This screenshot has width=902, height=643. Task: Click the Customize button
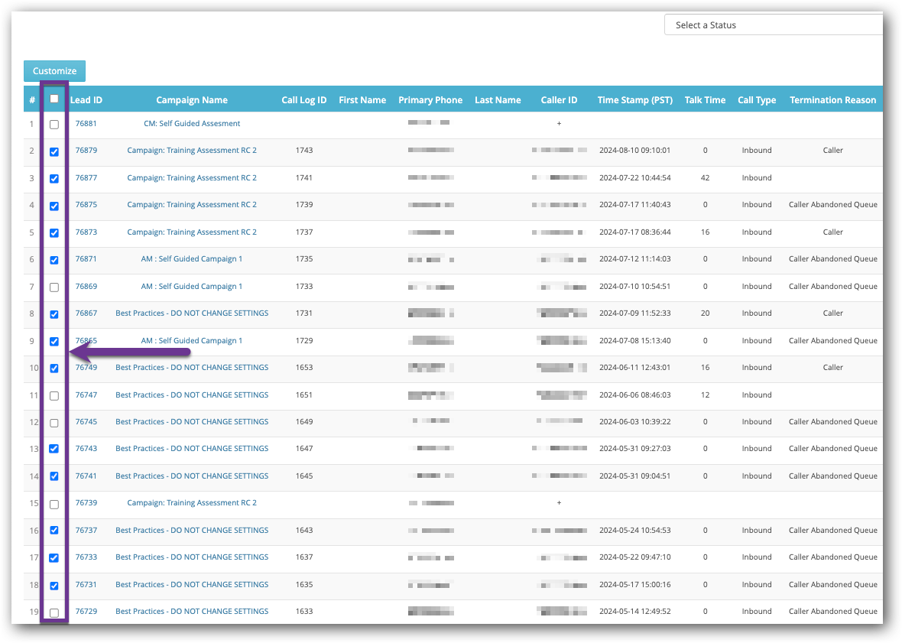tap(54, 70)
